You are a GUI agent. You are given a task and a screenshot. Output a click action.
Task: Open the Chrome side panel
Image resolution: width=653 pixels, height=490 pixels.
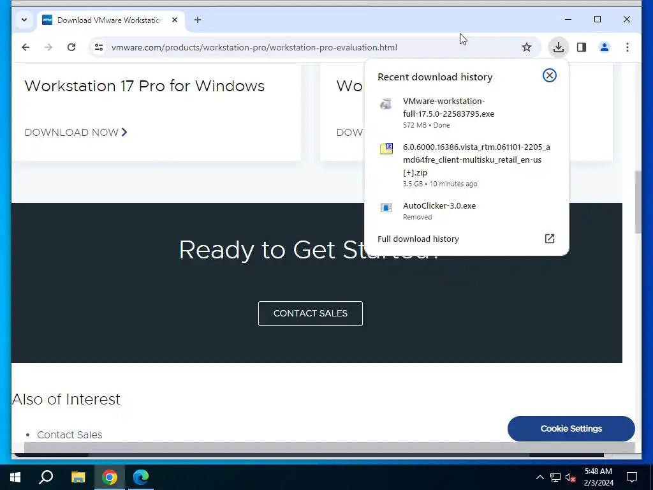(x=582, y=47)
